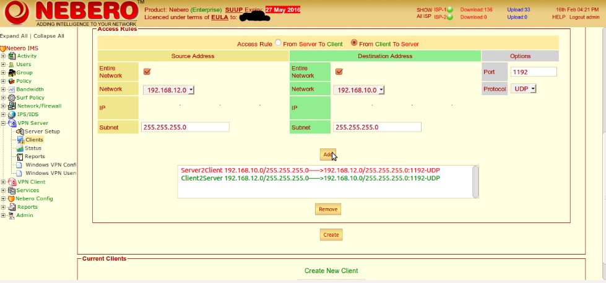Open Status under VPN Server
Viewport: 606px width, 283px height.
(33, 148)
